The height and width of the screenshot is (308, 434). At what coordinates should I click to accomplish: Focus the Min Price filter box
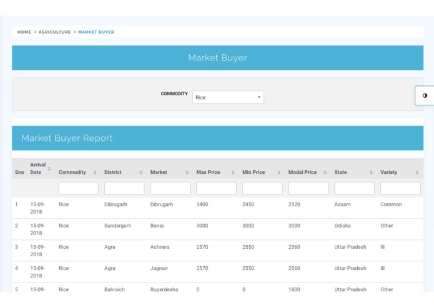(x=262, y=188)
